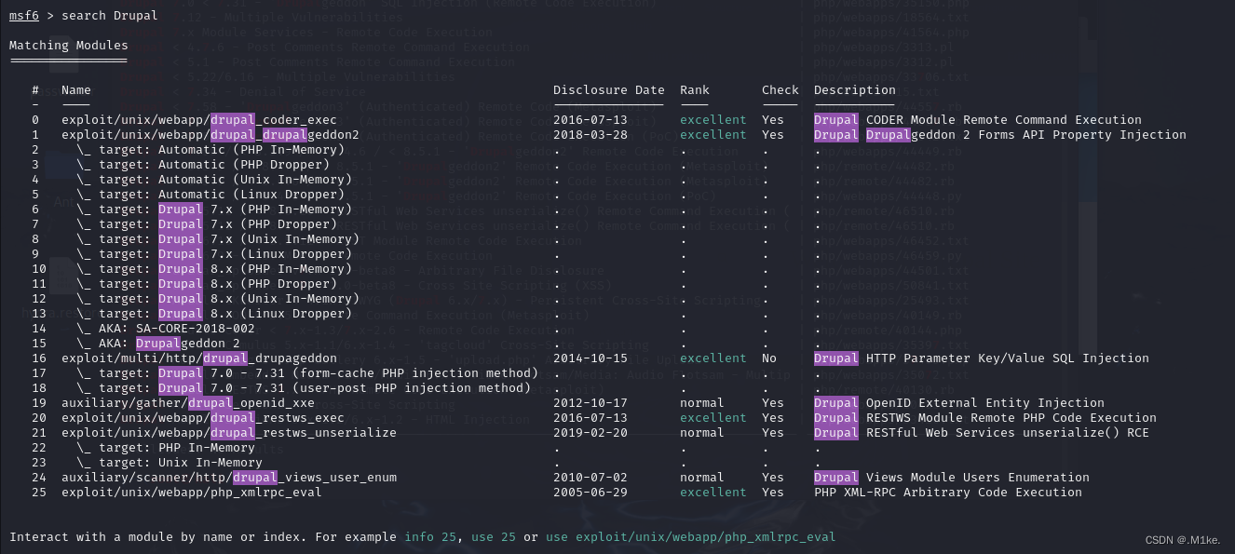The width and height of the screenshot is (1235, 554).
Task: Click target 'user-post PHP injection method' row
Action: coord(304,388)
